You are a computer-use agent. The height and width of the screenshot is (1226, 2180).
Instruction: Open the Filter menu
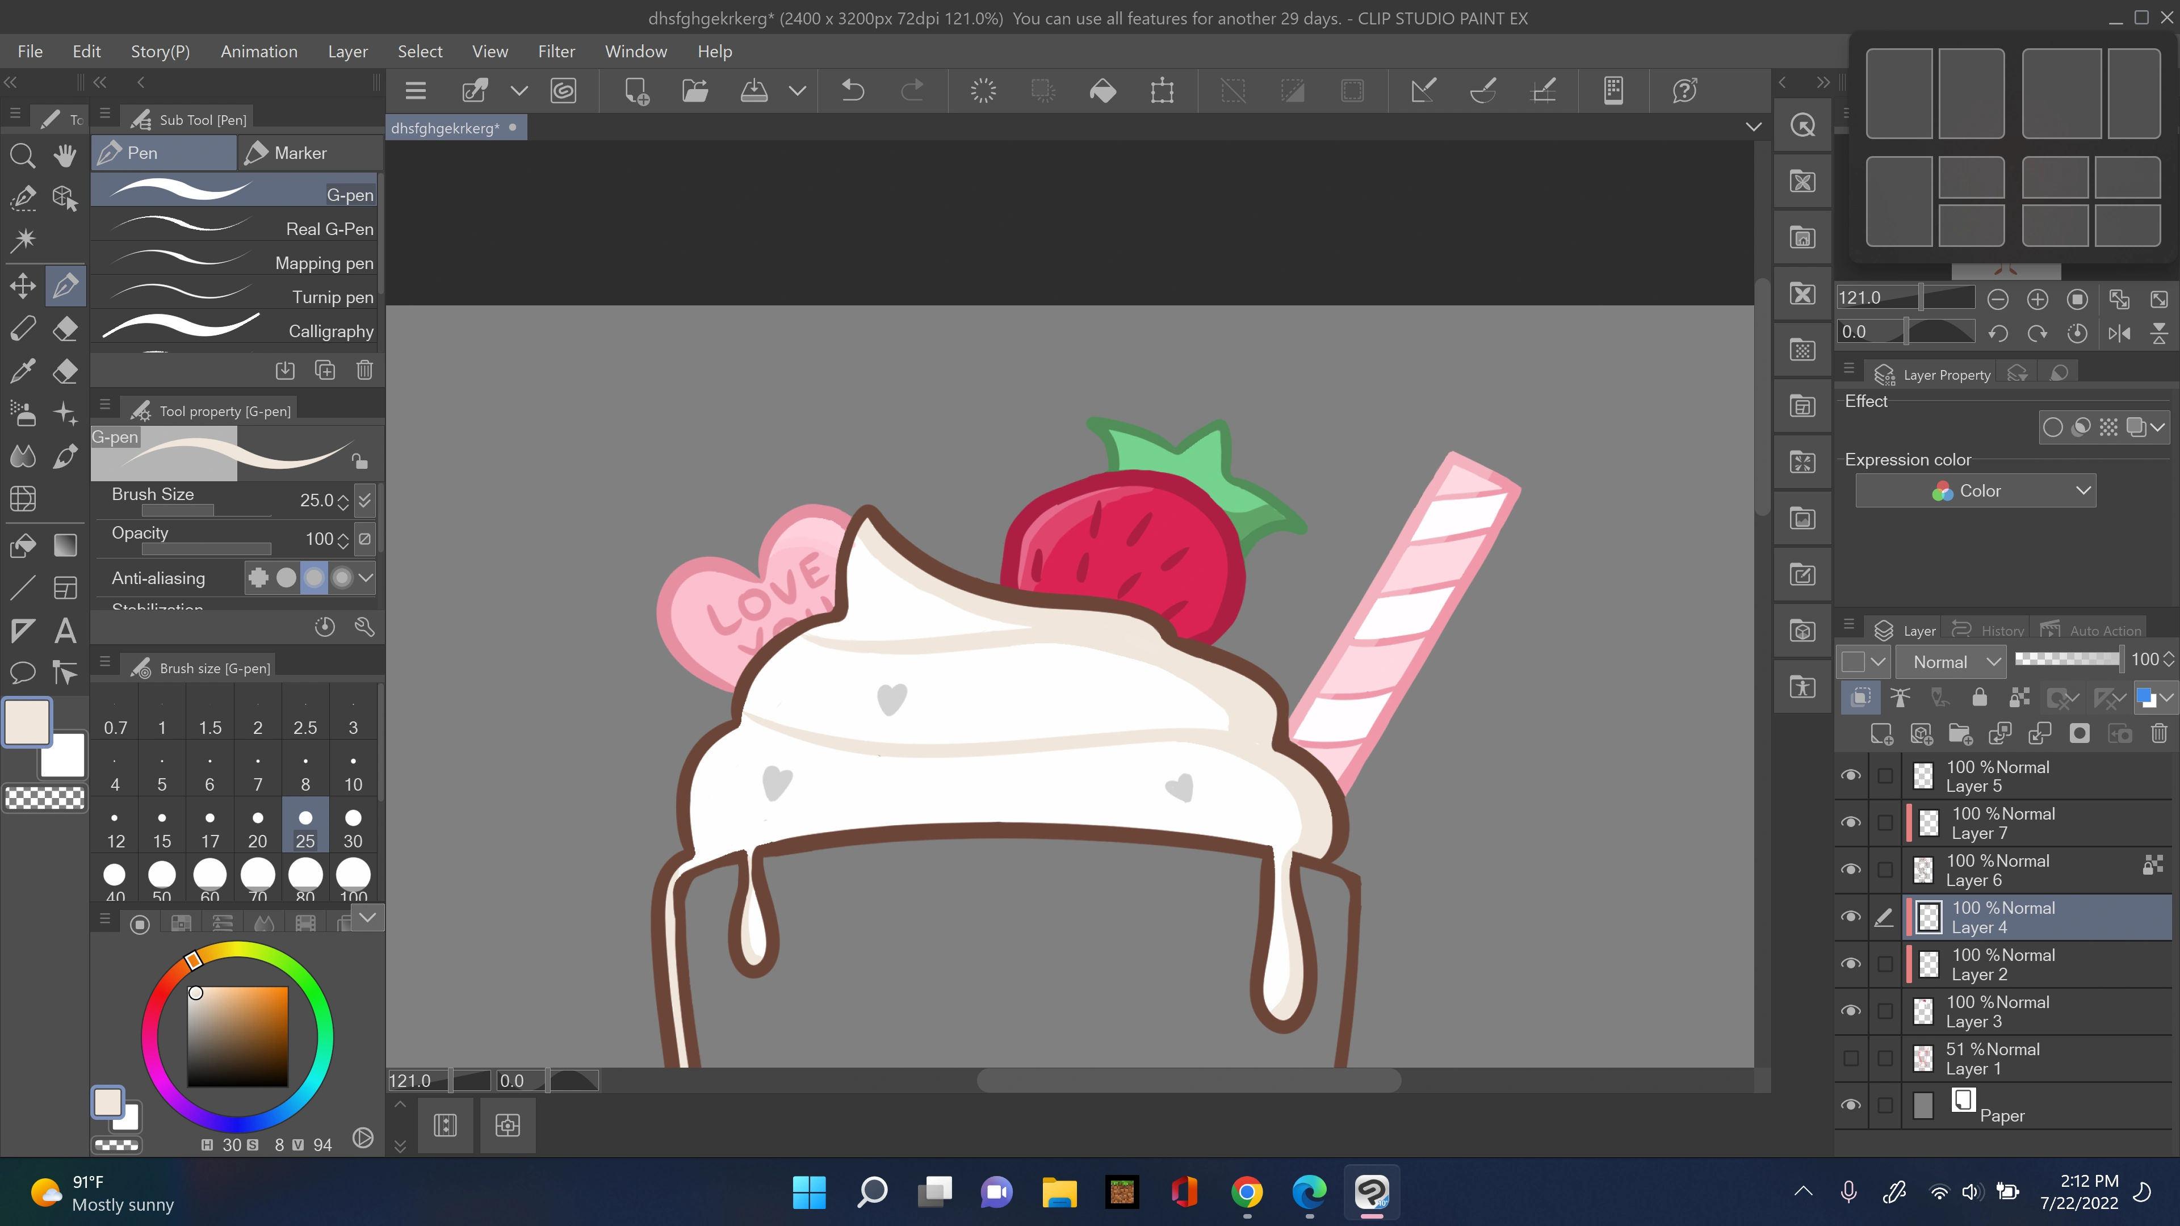[x=556, y=52]
